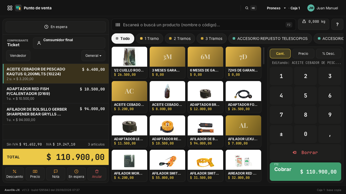Click the product search input field
This screenshot has height=194, width=346.
tap(204, 25)
